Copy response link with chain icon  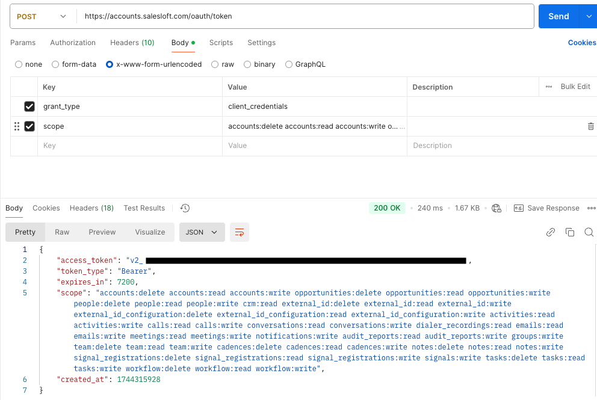(x=550, y=232)
